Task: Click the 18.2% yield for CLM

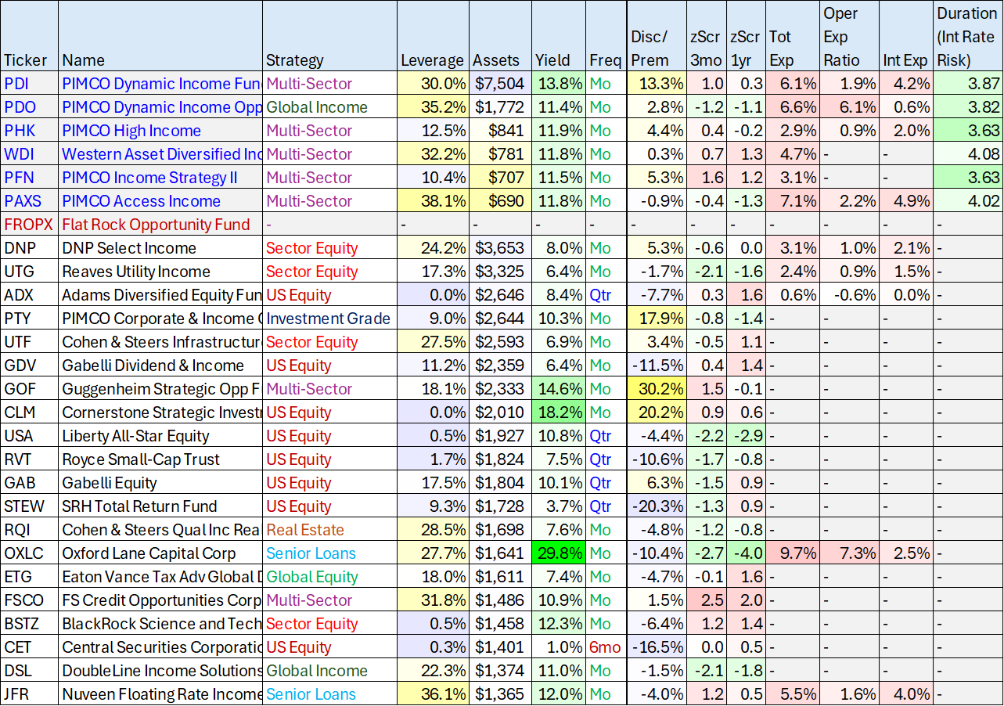Action: click(x=559, y=412)
